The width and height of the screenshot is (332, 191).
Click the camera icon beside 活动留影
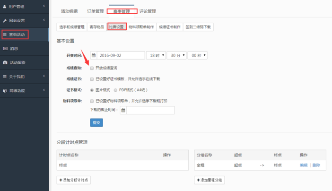(5, 62)
